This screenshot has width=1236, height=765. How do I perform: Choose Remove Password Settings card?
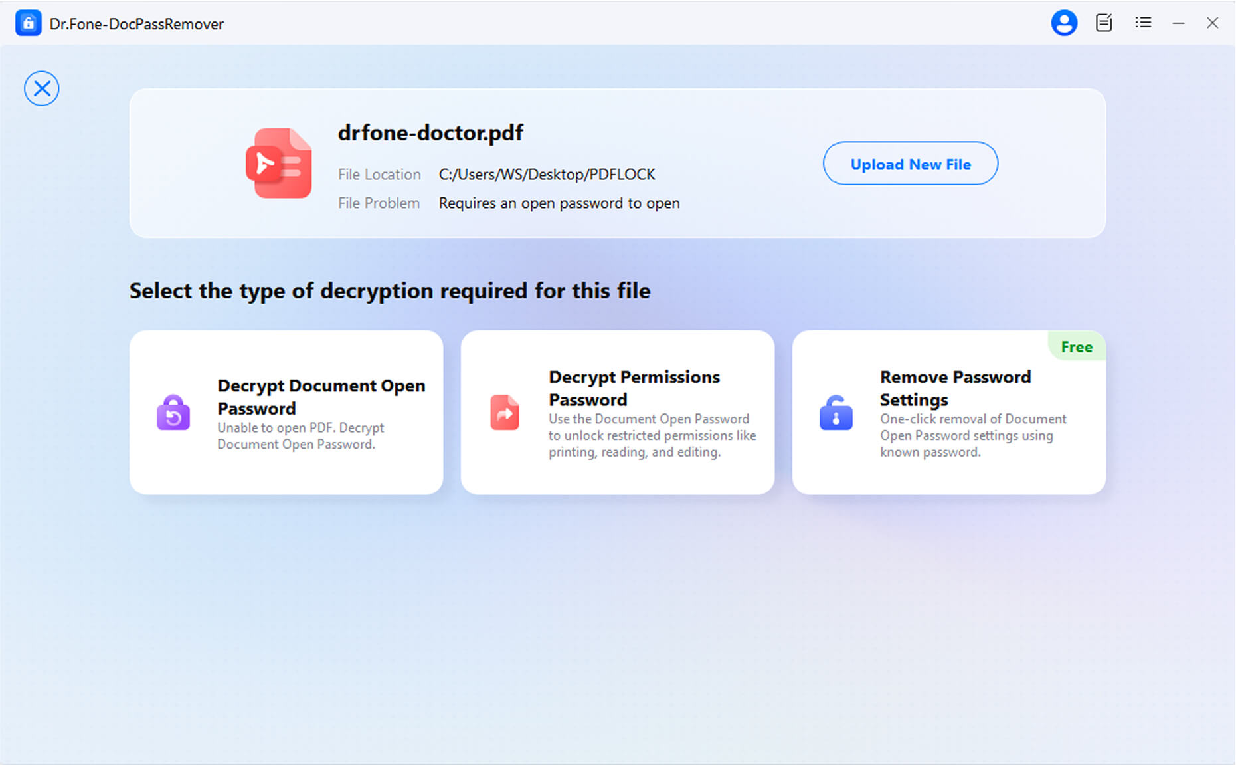click(x=949, y=412)
